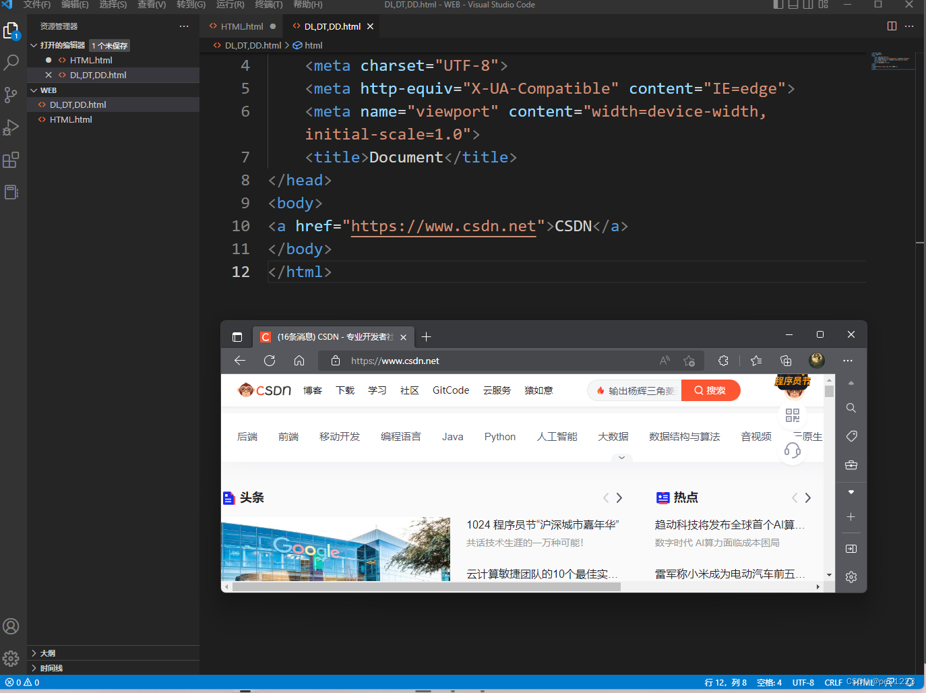The width and height of the screenshot is (926, 693).
Task: Open the 博客 link on CSDN
Action: click(x=313, y=390)
